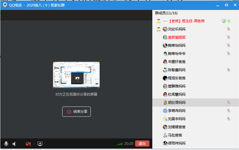Click muted mic icon beside 沈欣乐妈妈
Image resolution: width=239 pixels, height=150 pixels.
[x=228, y=29]
